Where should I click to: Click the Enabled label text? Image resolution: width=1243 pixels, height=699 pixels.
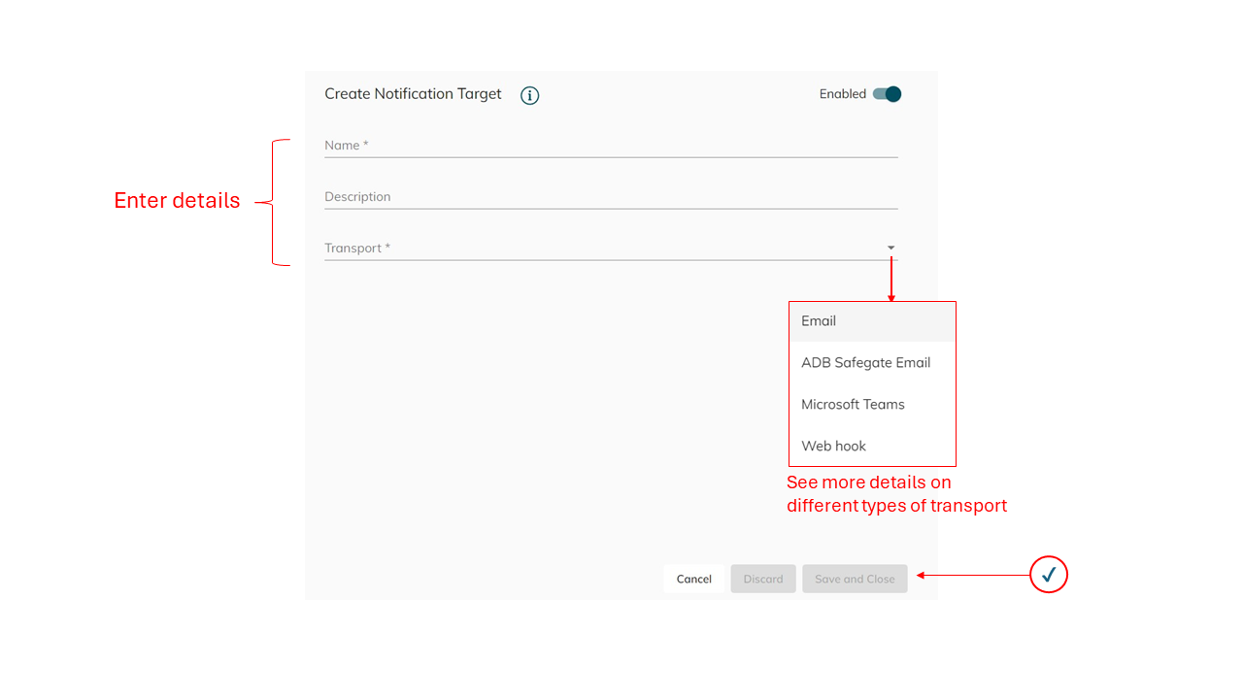click(x=842, y=94)
